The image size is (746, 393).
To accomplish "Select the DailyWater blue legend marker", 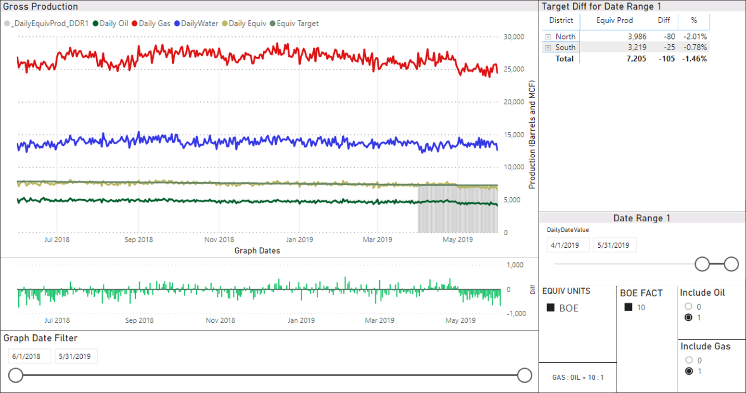I will 177,24.
